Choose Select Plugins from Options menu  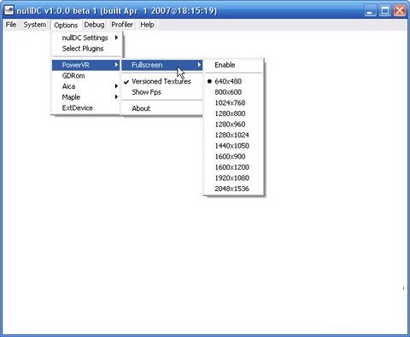(86, 49)
